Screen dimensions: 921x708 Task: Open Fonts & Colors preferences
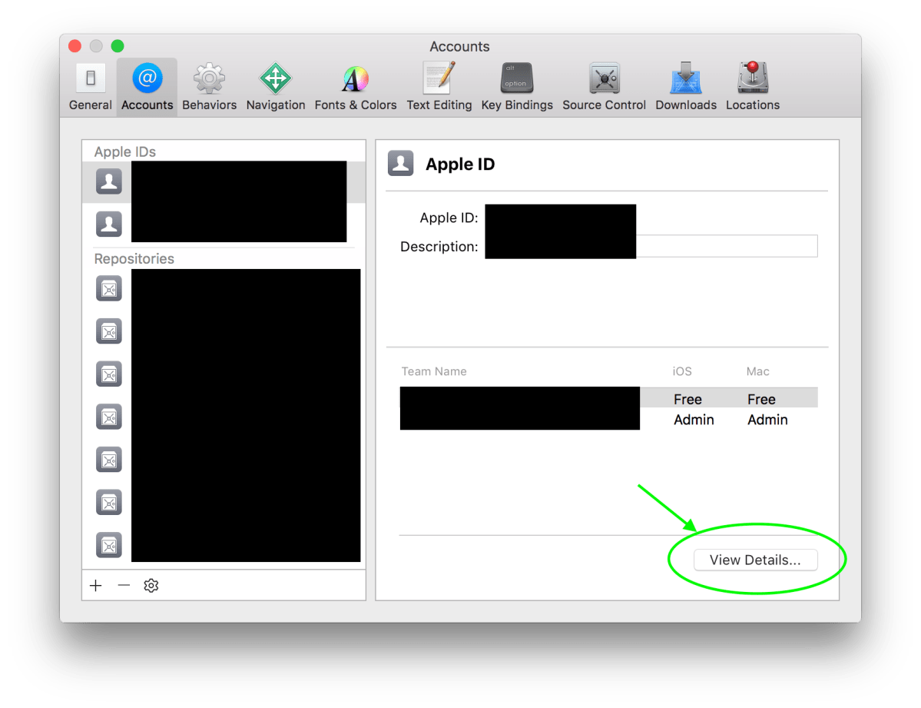[x=356, y=86]
